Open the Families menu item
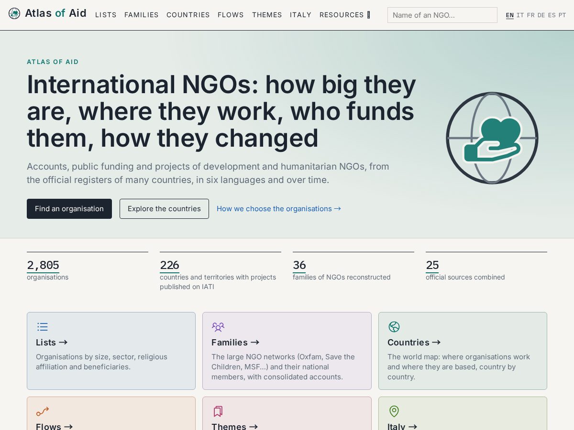Image resolution: width=574 pixels, height=430 pixels. 142,15
